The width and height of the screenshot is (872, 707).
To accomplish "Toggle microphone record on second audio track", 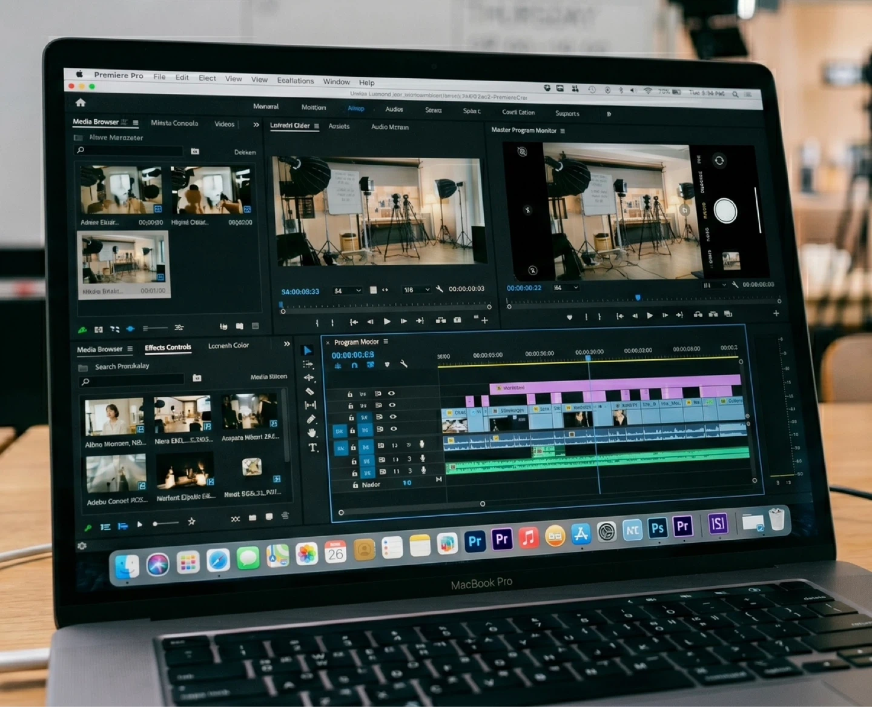I will 423,459.
